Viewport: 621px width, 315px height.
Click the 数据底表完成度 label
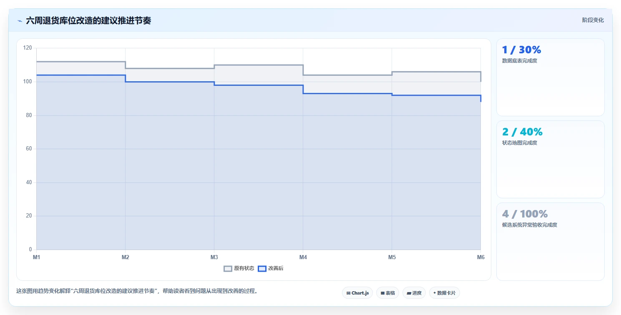[520, 61]
